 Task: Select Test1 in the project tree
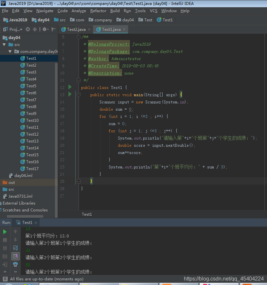pos(29,58)
